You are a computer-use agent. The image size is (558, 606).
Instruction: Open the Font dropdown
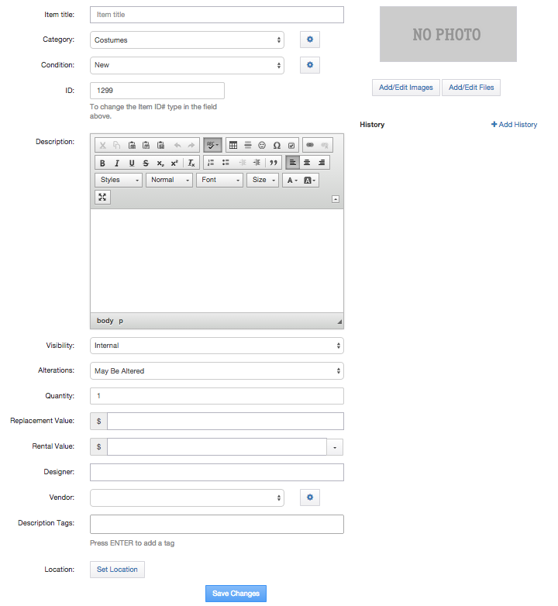pyautogui.click(x=219, y=180)
